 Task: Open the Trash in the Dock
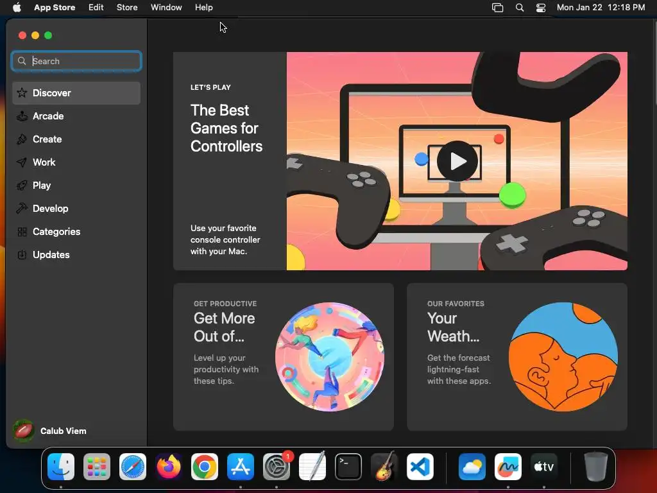595,467
